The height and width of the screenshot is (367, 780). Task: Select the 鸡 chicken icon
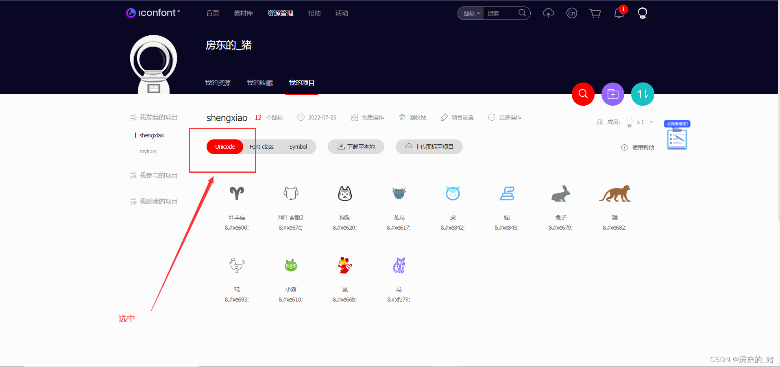point(237,265)
